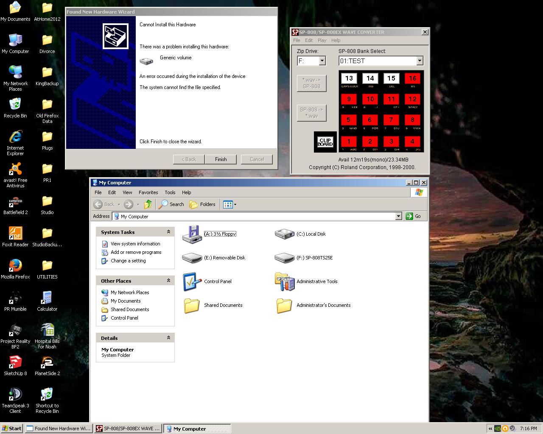Click the *.wav -> SP-808 button
The height and width of the screenshot is (434, 543).
pos(311,83)
